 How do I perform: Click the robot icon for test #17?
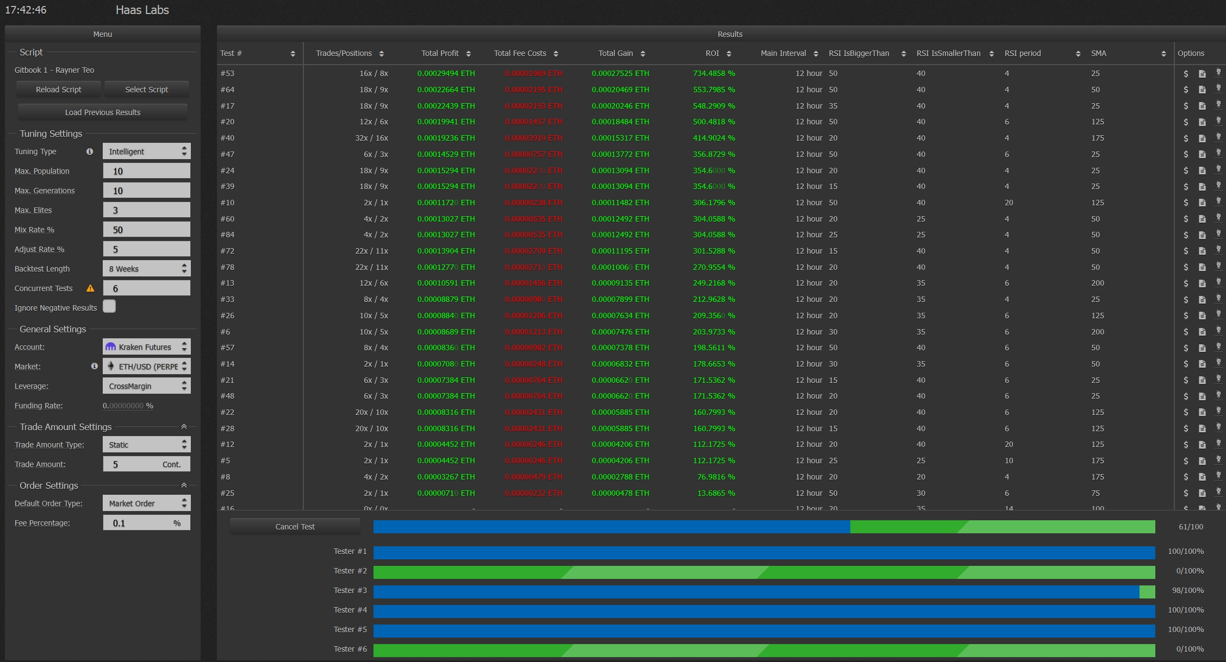(1218, 105)
